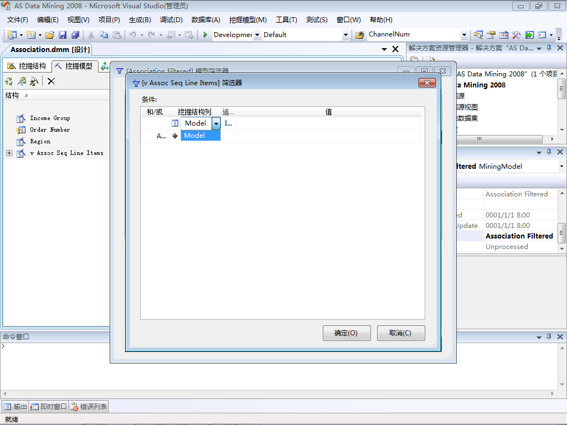Click the process mining structure icon
This screenshot has width=567, height=425.
coord(9,81)
